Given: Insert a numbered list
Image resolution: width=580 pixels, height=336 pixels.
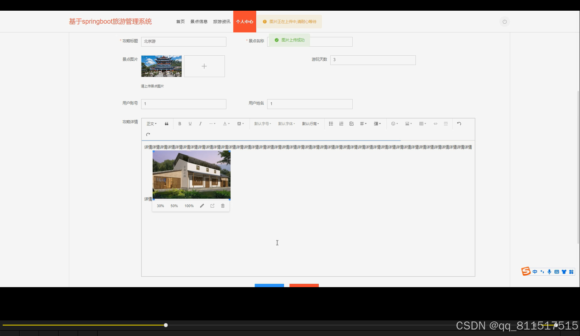Looking at the screenshot, I should (x=341, y=124).
